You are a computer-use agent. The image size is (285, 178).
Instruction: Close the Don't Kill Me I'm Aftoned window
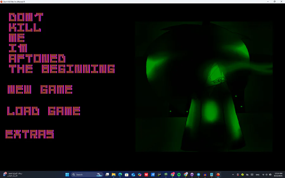point(282,2)
